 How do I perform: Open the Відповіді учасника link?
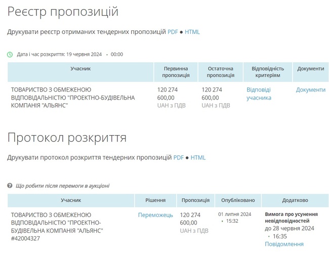259,94
